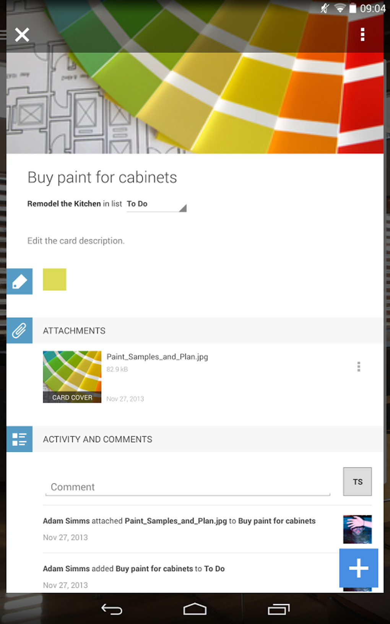Tap the Android home navigation button
The width and height of the screenshot is (390, 624).
(x=195, y=609)
